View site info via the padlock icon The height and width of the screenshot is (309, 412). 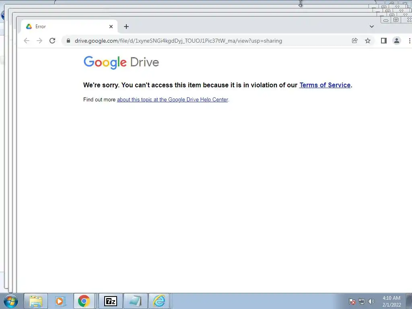(68, 41)
